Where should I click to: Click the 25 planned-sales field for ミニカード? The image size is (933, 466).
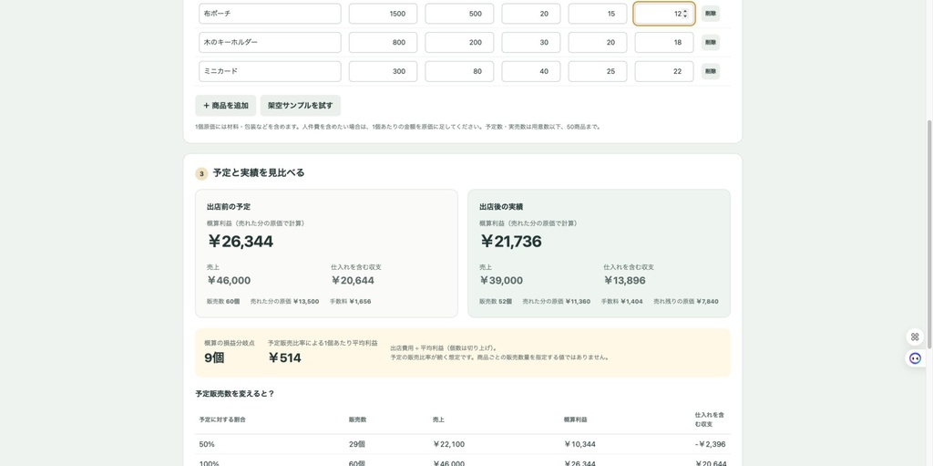[x=598, y=71]
